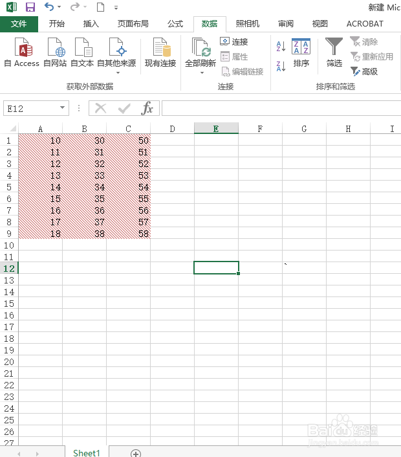The image size is (401, 457).
Task: Click 清除 Clear filter button
Action: coord(363,41)
